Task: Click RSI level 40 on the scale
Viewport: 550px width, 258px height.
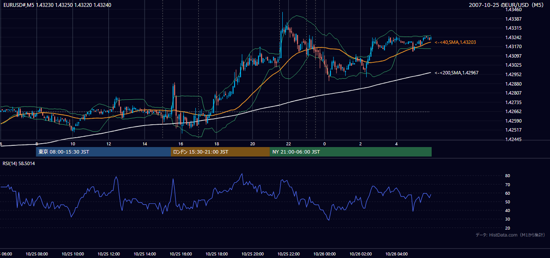Action: [507, 210]
